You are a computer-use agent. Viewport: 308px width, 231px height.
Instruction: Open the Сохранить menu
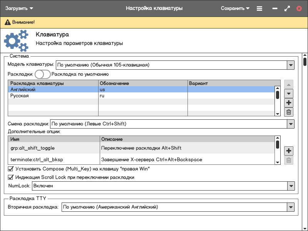[235, 8]
